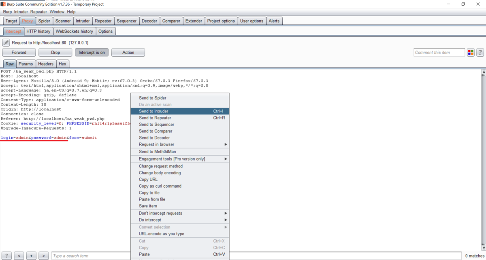Image resolution: width=486 pixels, height=260 pixels.
Task: Click the Drop button
Action: (x=55, y=53)
